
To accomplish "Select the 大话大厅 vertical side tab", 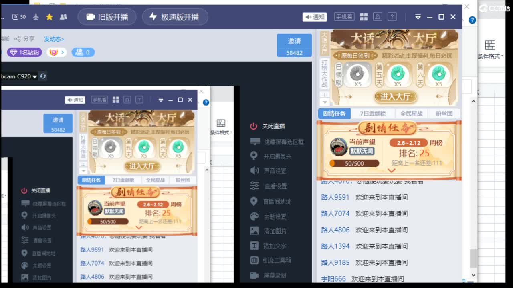I will coord(324,43).
